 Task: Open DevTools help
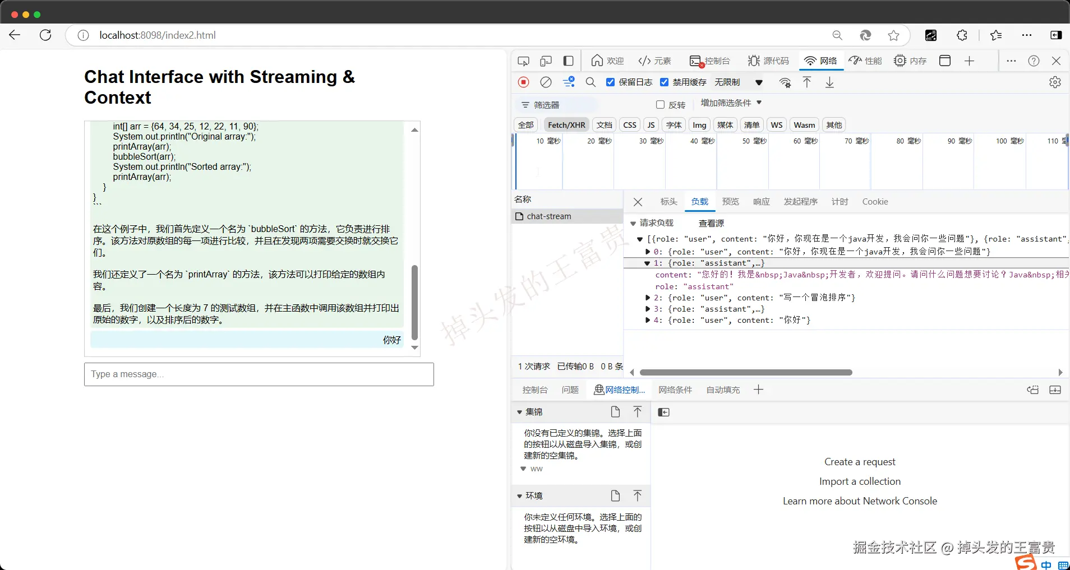[1034, 61]
